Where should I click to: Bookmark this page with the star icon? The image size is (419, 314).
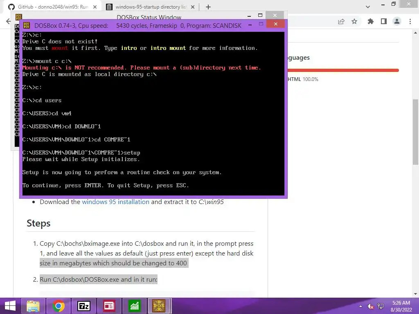coord(354,21)
